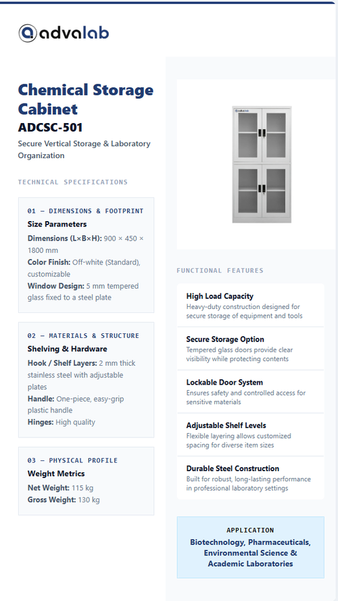Click the Dimensions (L×B×H) specification

(x=85, y=244)
